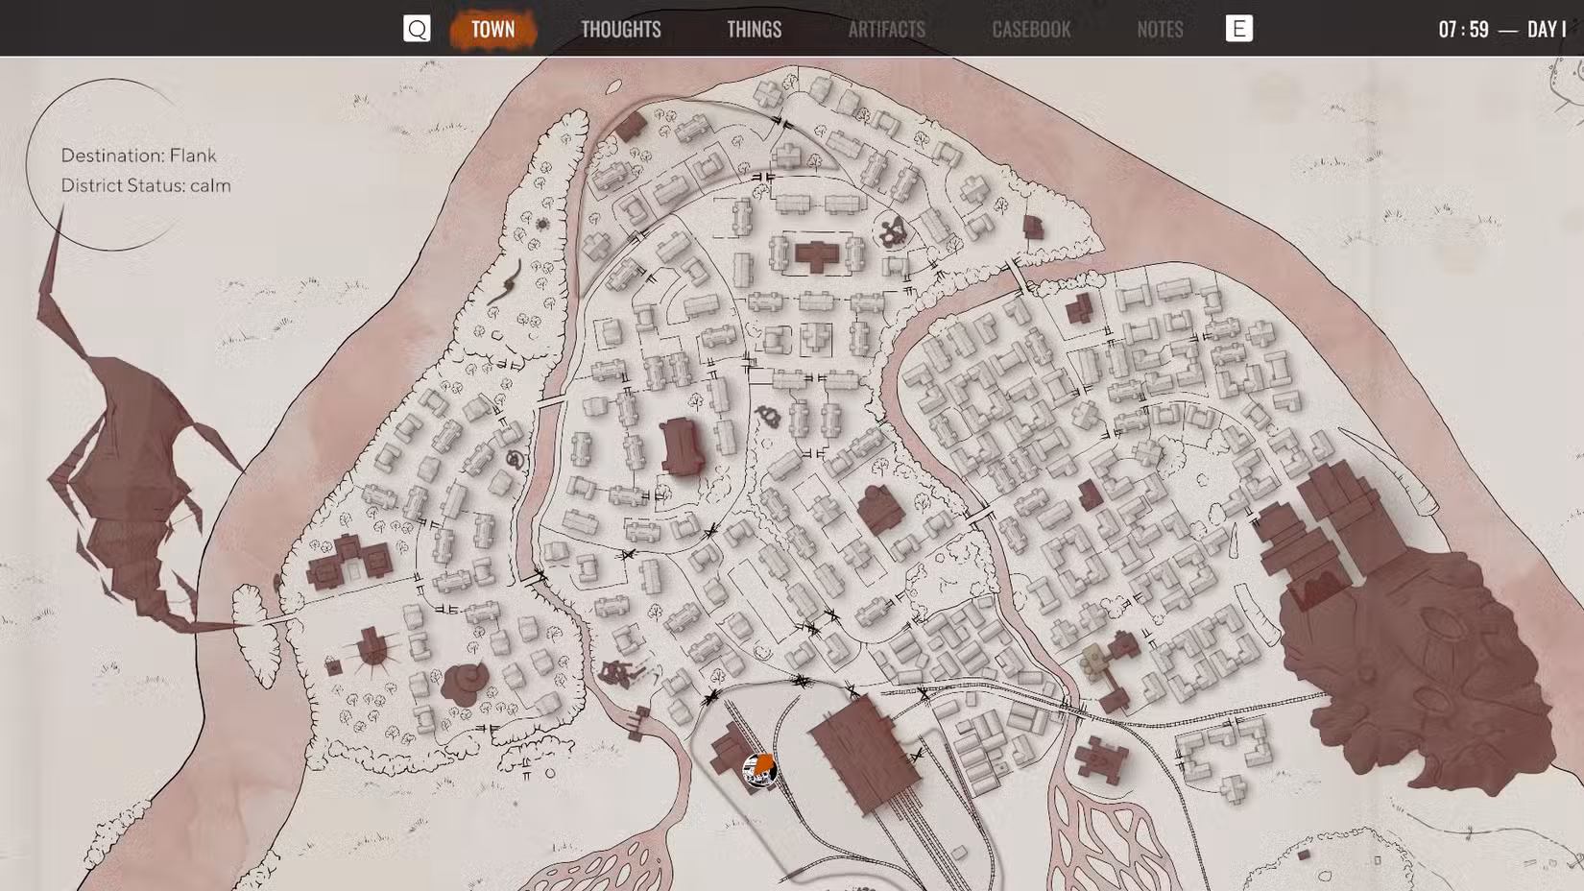View the NOTES section
The width and height of the screenshot is (1584, 891).
[1160, 29]
